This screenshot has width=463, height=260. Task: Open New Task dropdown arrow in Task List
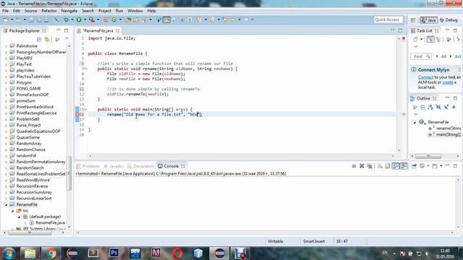click(x=421, y=39)
